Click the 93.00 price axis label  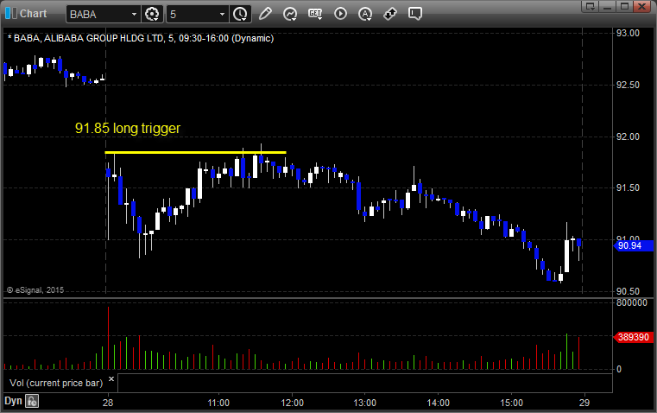[628, 33]
